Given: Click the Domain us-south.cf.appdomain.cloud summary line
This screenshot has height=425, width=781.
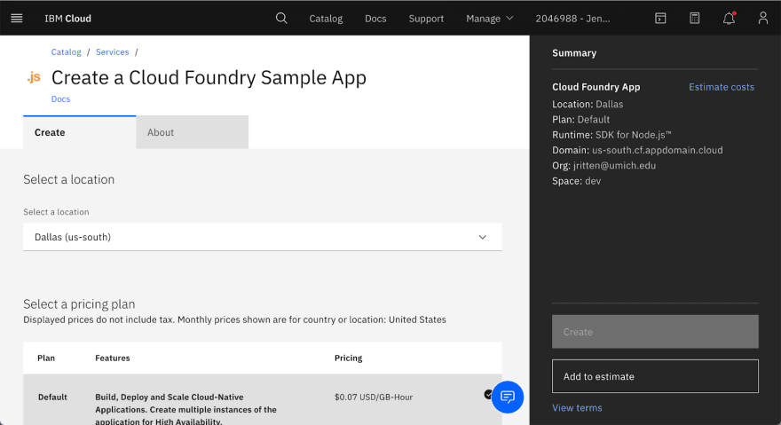Looking at the screenshot, I should coord(637,150).
